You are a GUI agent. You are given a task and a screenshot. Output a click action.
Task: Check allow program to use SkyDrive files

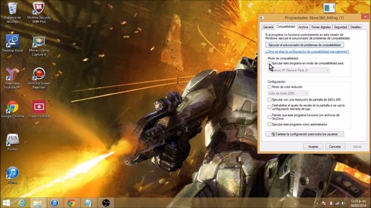click(x=269, y=117)
